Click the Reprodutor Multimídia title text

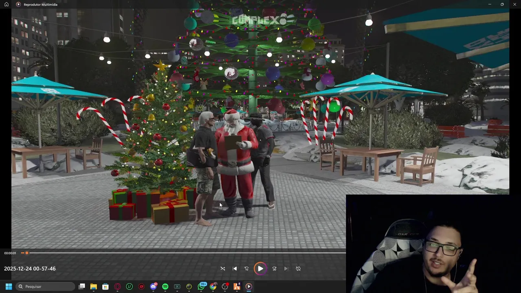41,4
